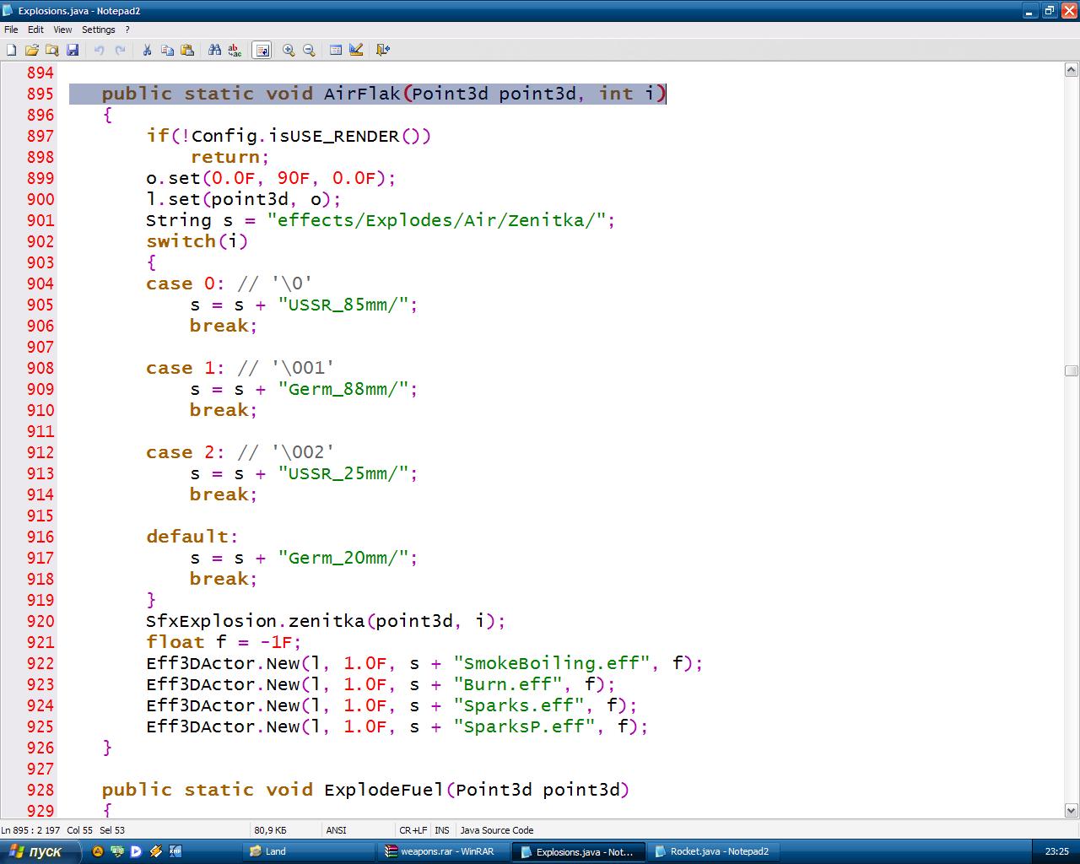Launch the orange round quick launch icon

coord(98,851)
